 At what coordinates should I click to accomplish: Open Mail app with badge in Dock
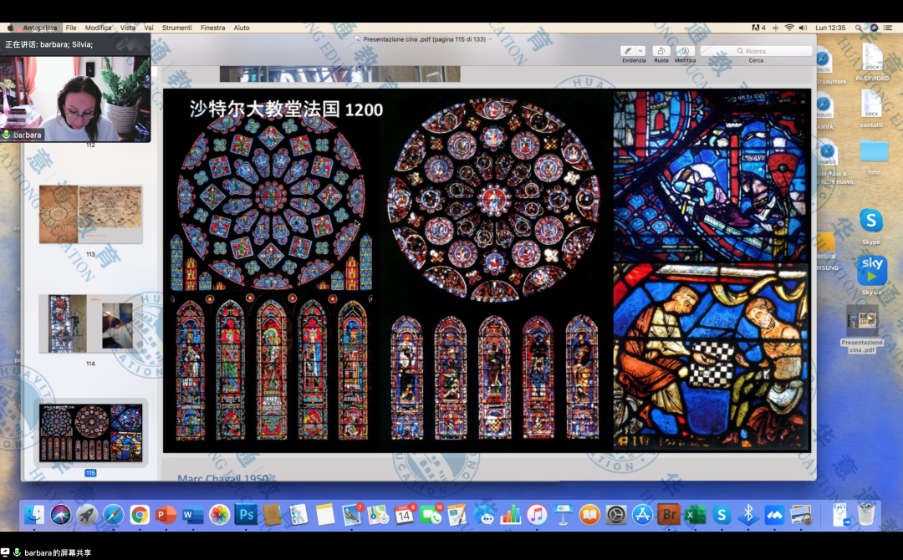(x=351, y=515)
